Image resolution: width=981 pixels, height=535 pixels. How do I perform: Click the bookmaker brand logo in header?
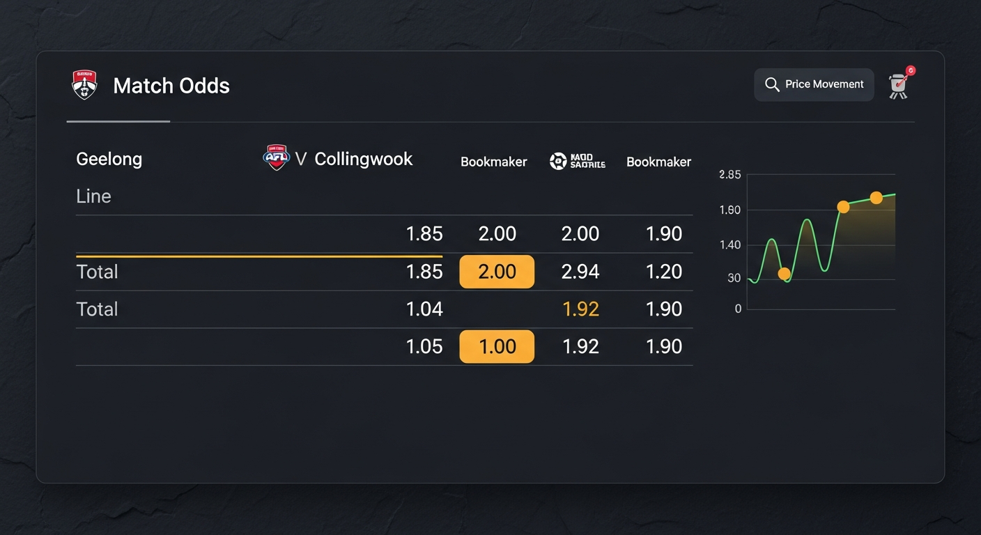(x=578, y=162)
